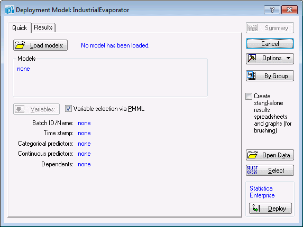Enable Create stand-alone results spreadsheets checkbox
The image size is (303, 227).
point(249,96)
